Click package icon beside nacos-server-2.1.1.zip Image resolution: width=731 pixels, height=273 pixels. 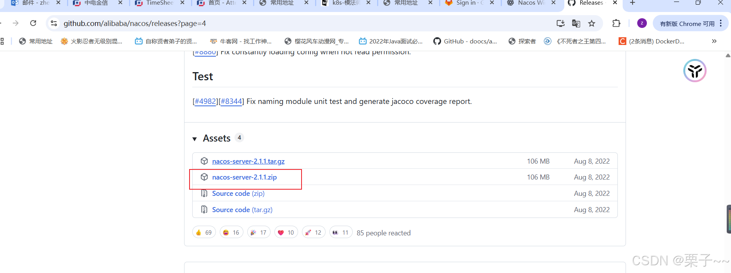(204, 177)
